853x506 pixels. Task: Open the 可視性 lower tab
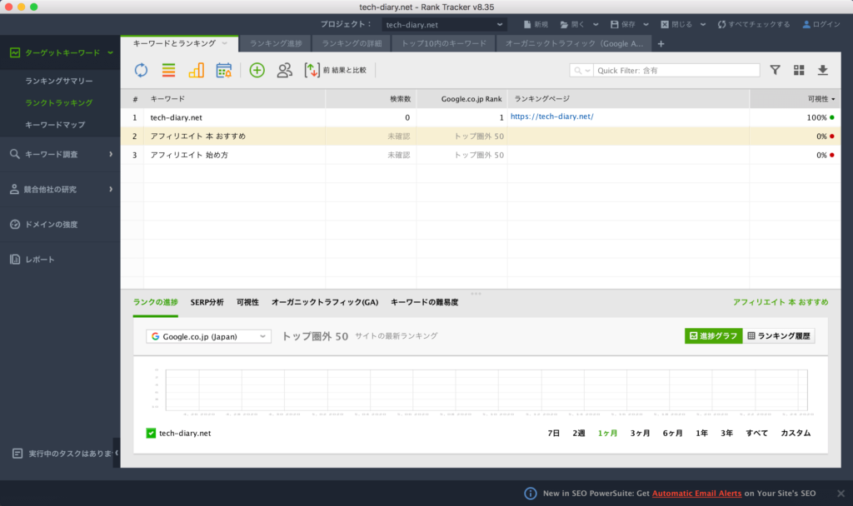click(247, 302)
